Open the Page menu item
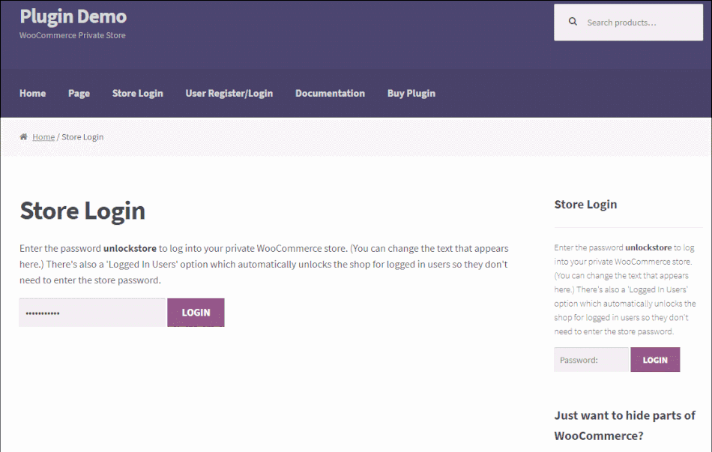 79,93
